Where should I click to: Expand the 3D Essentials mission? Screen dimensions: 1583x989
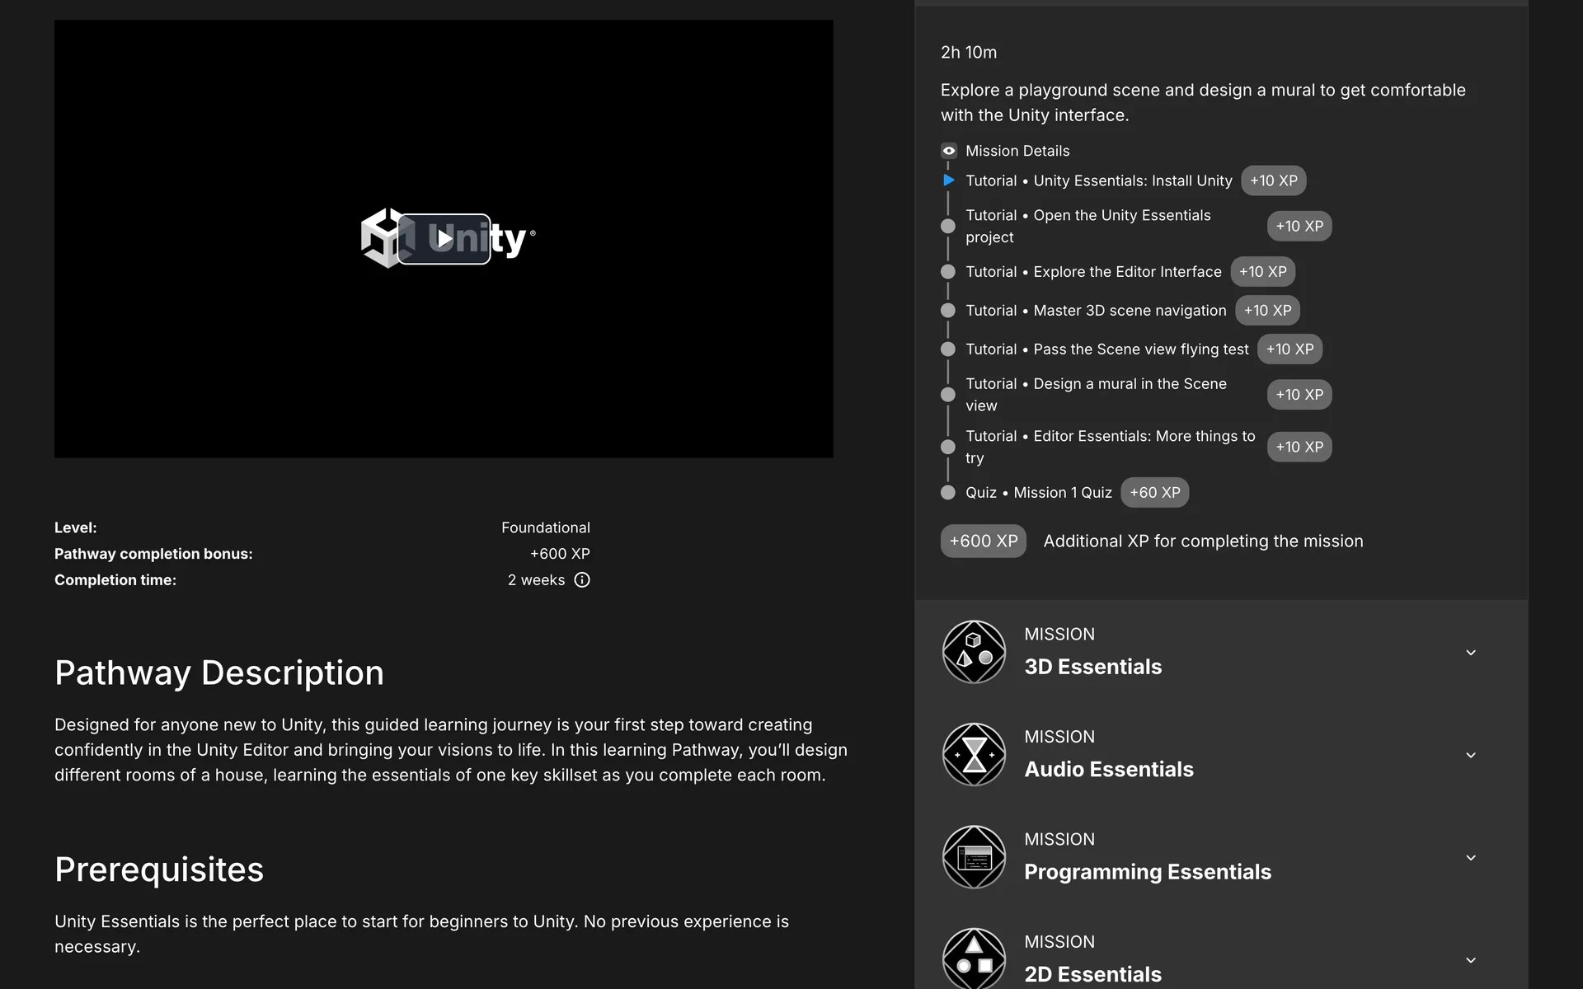tap(1470, 653)
